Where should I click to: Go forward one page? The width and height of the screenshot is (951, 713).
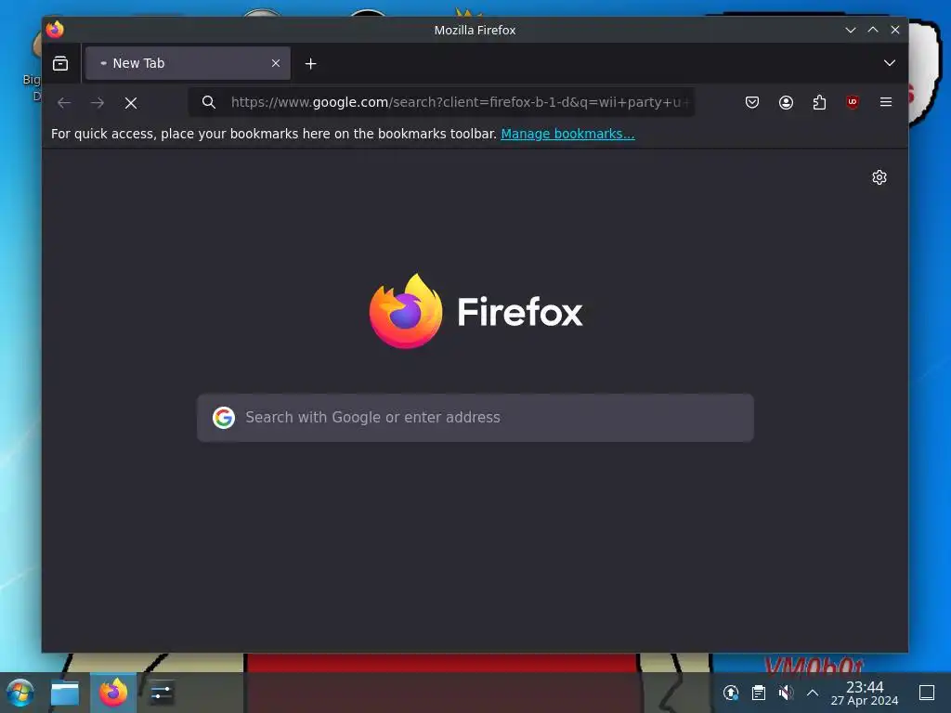(x=98, y=102)
